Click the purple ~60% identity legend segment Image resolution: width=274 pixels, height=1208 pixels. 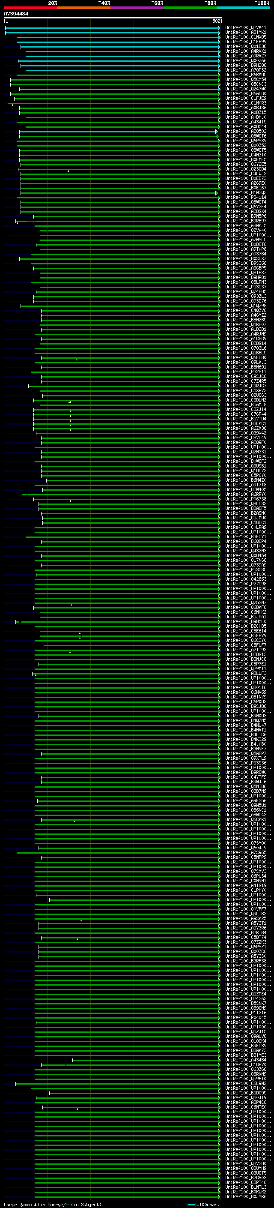pyautogui.click(x=137, y=8)
